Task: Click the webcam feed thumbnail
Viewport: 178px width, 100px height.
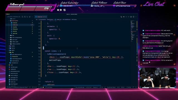Action: pyautogui.click(x=158, y=78)
